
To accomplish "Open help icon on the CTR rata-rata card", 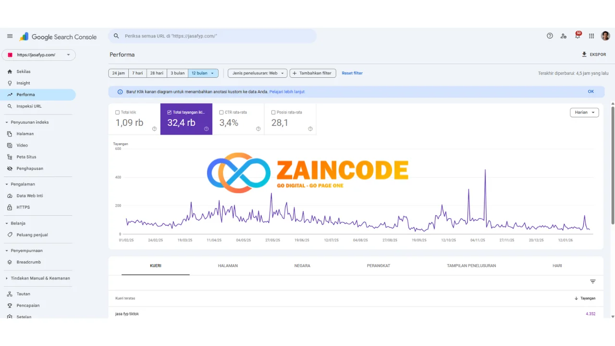I will (x=258, y=129).
